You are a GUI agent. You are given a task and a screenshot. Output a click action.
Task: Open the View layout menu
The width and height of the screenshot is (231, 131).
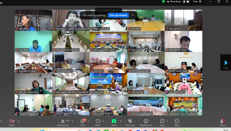tap(197, 1)
